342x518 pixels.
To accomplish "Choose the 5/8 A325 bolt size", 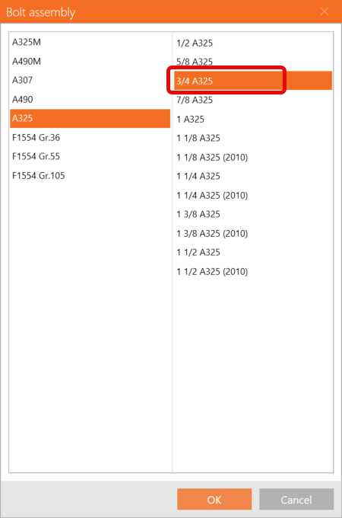I will tap(253, 62).
